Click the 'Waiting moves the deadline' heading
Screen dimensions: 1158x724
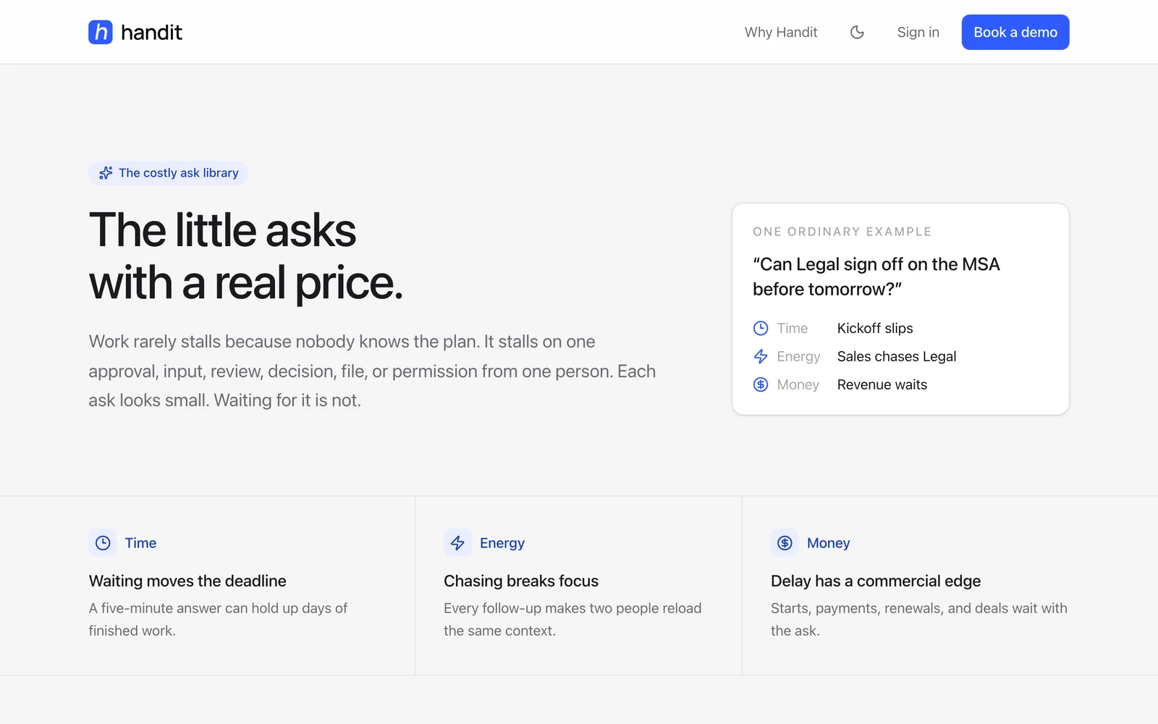pos(187,581)
